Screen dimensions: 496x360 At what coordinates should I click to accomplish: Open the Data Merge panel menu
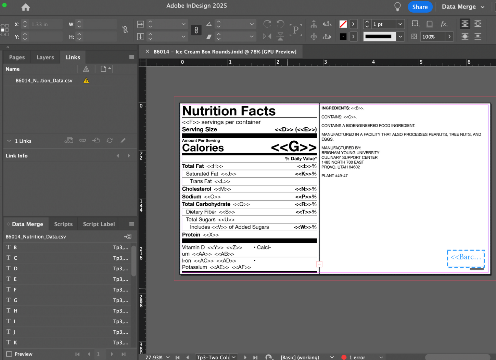(x=132, y=224)
